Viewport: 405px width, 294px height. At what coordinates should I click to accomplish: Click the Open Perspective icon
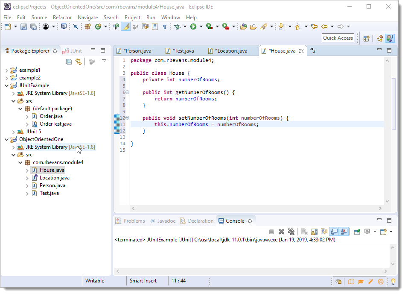366,38
